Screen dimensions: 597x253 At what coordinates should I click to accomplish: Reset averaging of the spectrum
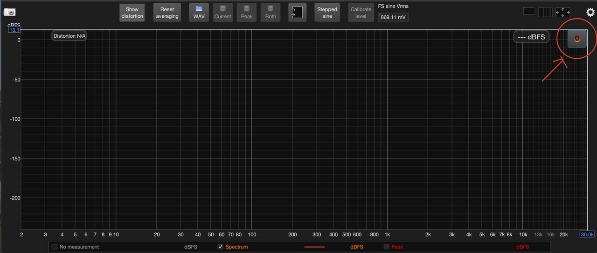coord(167,13)
